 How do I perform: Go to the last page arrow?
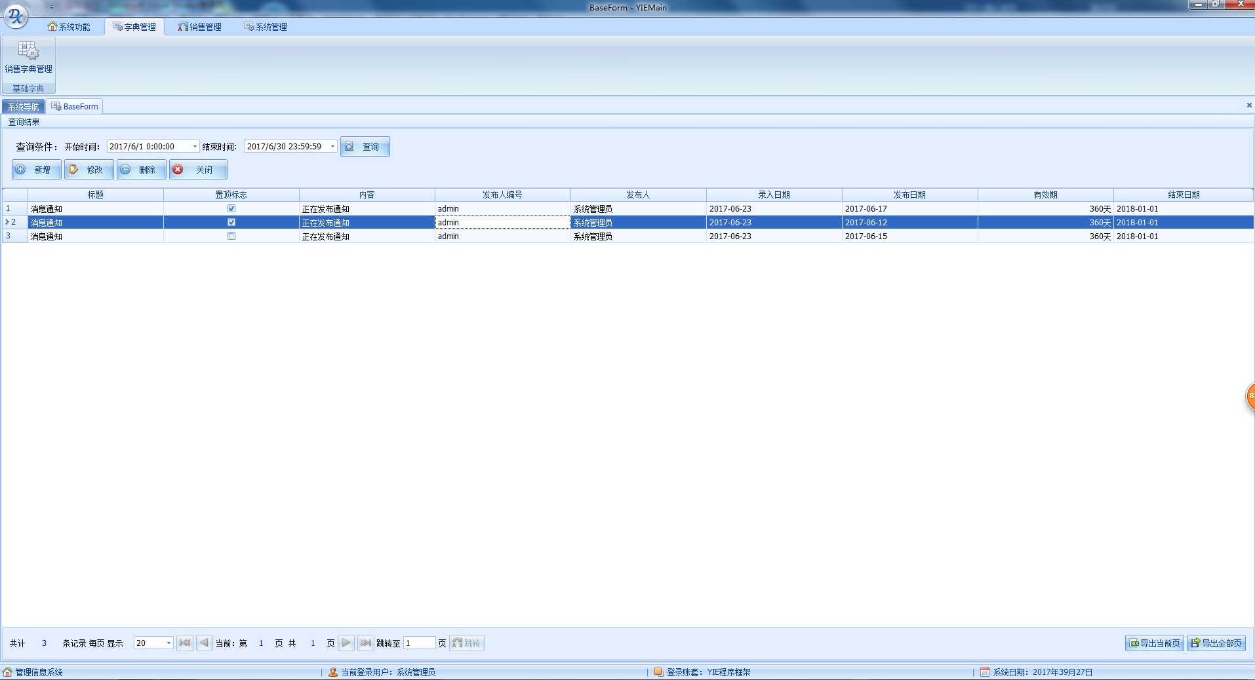(x=365, y=643)
